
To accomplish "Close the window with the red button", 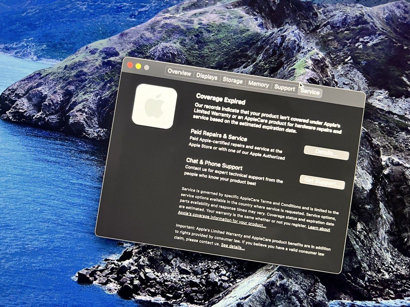I will (130, 65).
